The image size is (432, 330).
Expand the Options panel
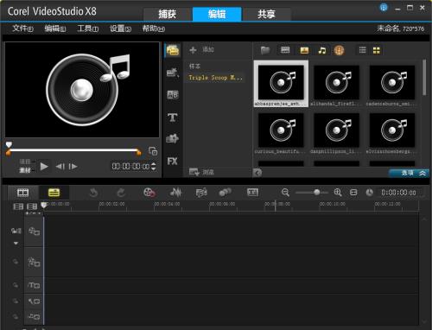409,173
